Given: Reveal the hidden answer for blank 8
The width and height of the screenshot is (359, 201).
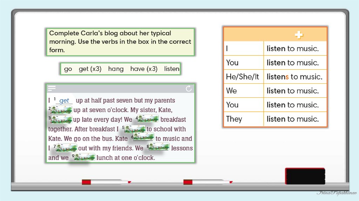Looking at the screenshot, I should 159,146.
